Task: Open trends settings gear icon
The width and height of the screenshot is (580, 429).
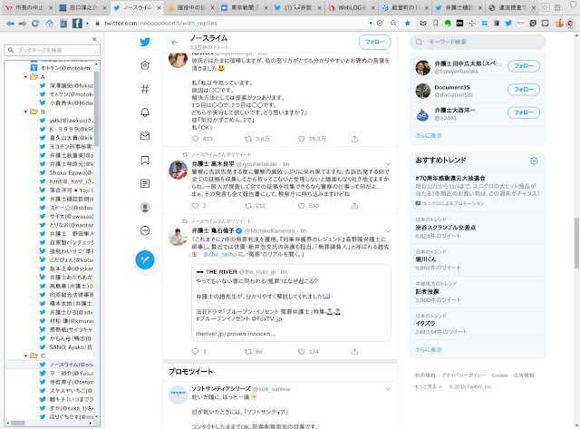Action: click(x=534, y=161)
